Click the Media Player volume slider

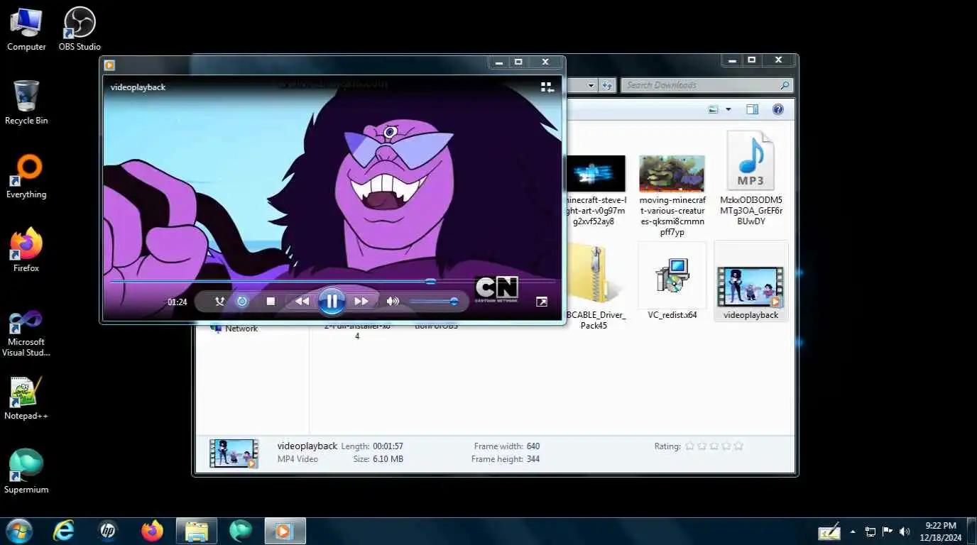pyautogui.click(x=434, y=302)
